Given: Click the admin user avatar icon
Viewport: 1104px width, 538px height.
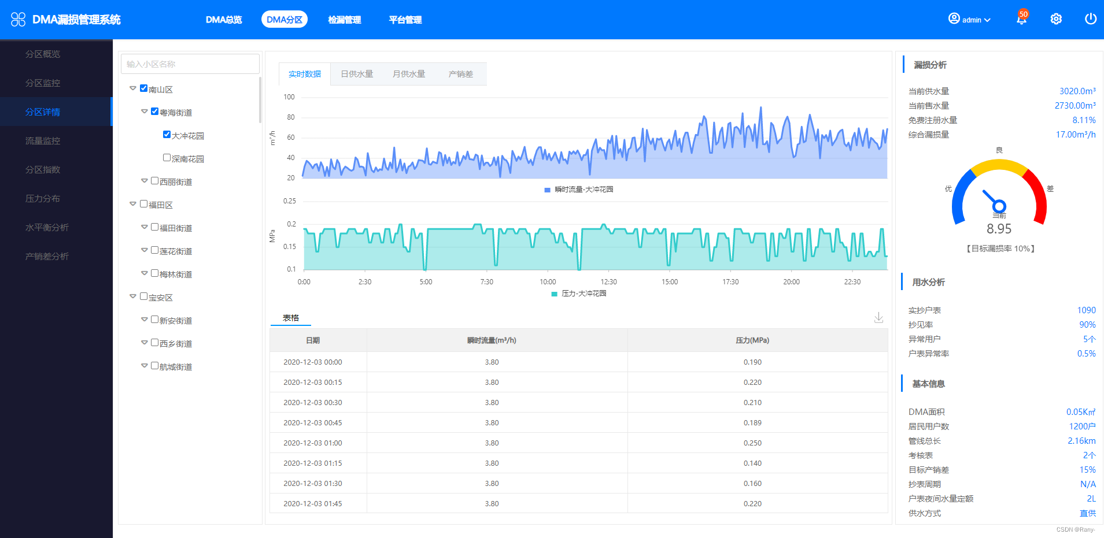Looking at the screenshot, I should 954,19.
